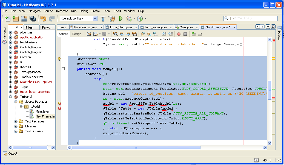Stop macro recording with gray square
The image size is (284, 165).
tap(185, 34)
